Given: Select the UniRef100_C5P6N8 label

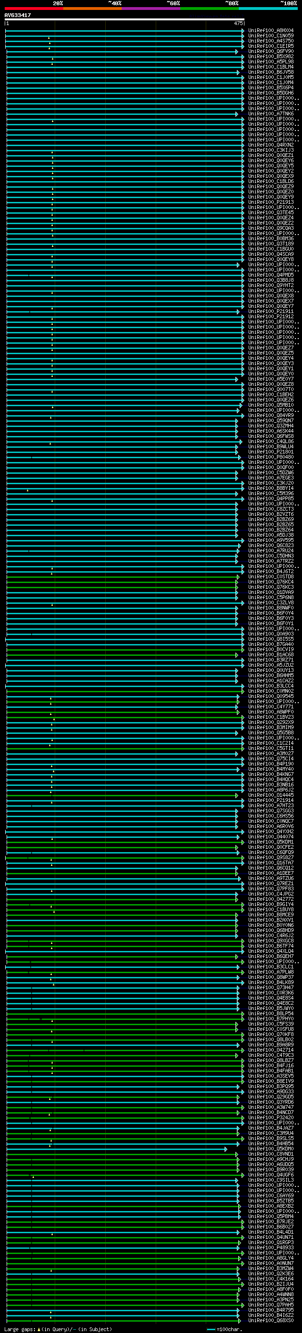Looking at the screenshot, I should [271, 598].
